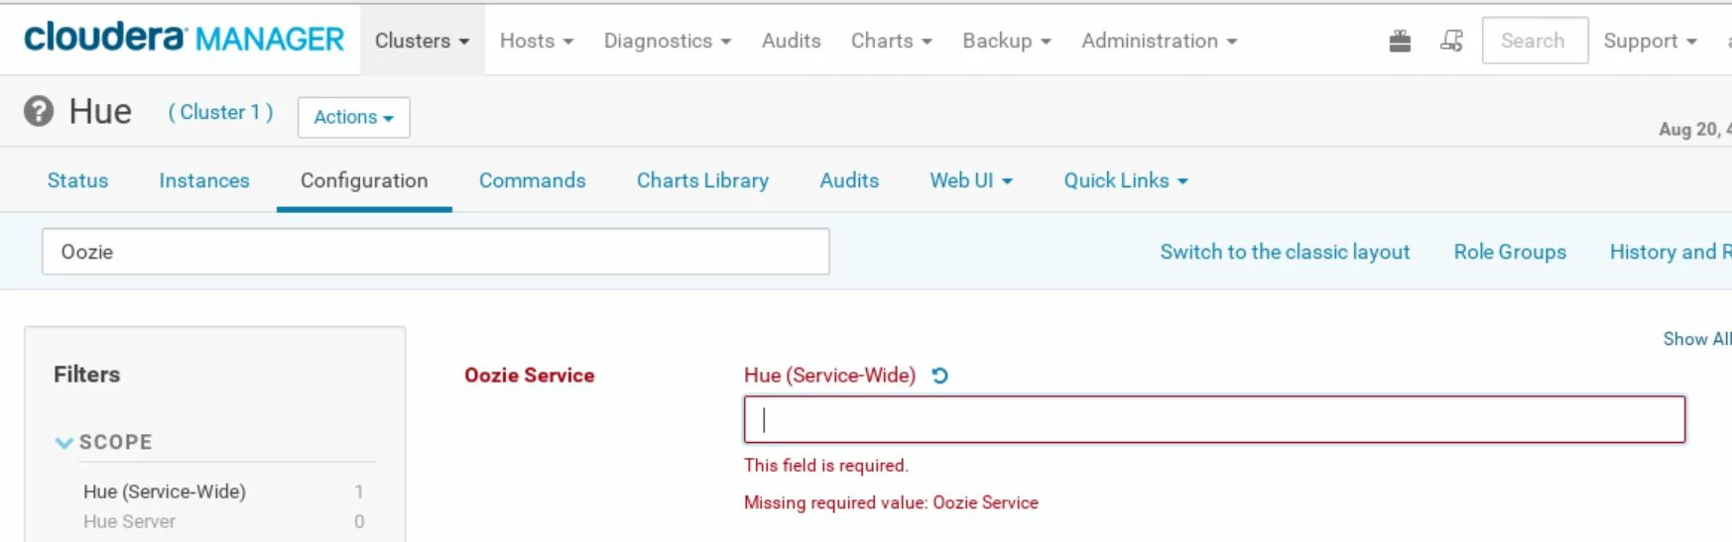This screenshot has width=1732, height=542.
Task: Expand the Quick Links dropdown
Action: (1126, 180)
